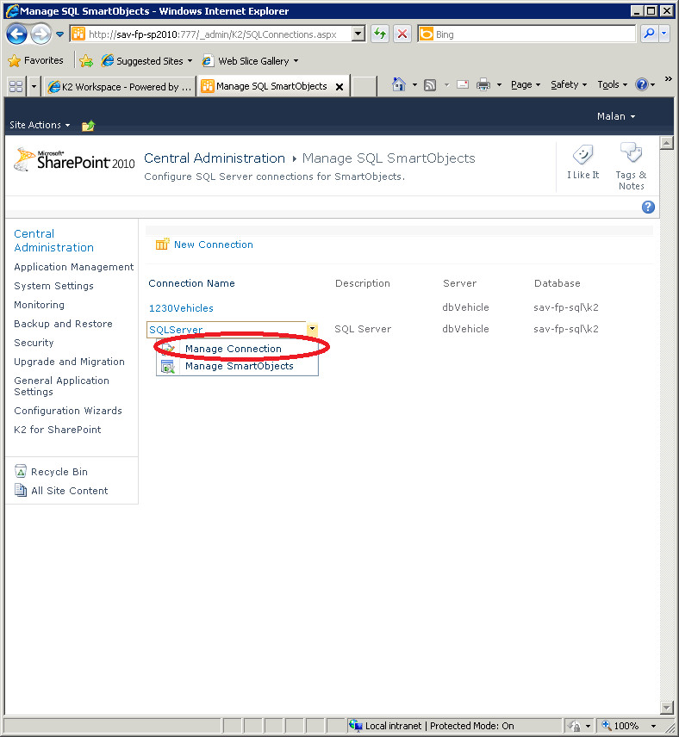Screen dimensions: 679x737
Task: Click the browser Forward arrow button
Action: [x=41, y=34]
